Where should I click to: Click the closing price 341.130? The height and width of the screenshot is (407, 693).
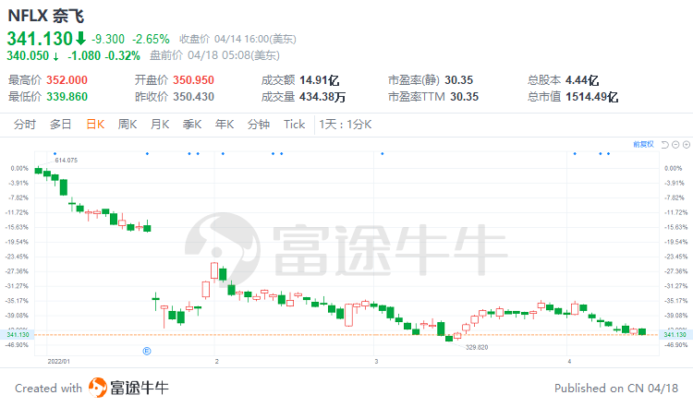point(40,39)
